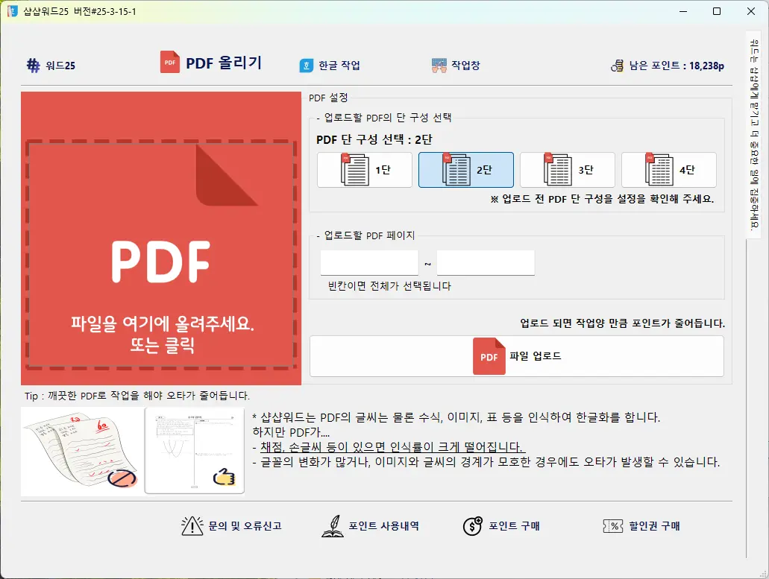Select the 3단 column layout option
This screenshot has height=579, width=769.
[567, 169]
